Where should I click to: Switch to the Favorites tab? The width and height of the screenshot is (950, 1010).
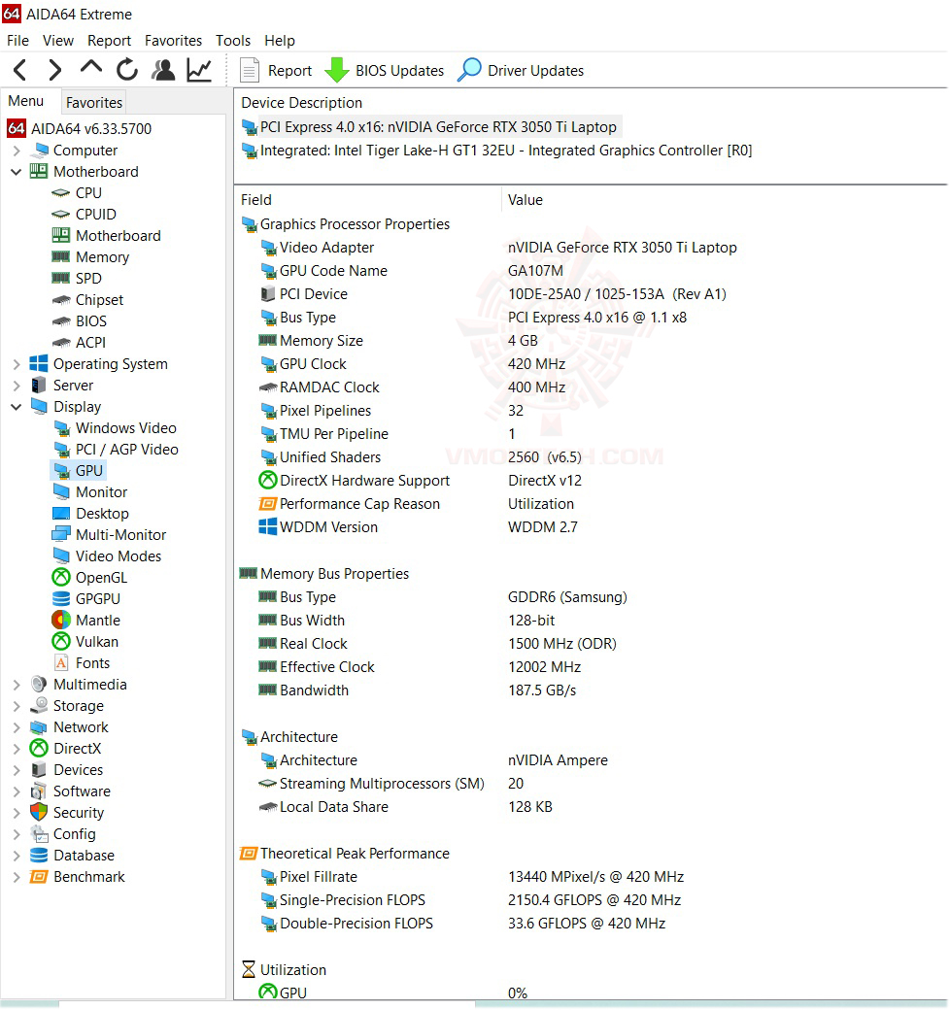pos(94,102)
